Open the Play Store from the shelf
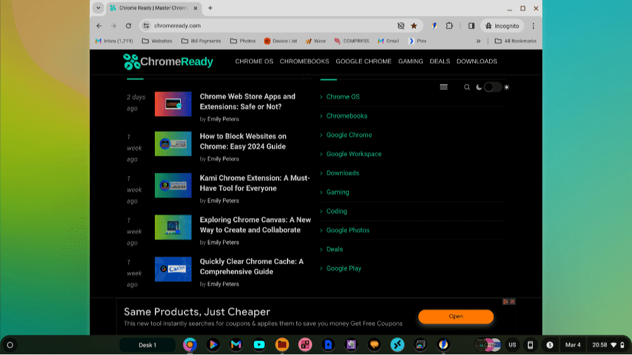This screenshot has width=632, height=355. (x=213, y=344)
